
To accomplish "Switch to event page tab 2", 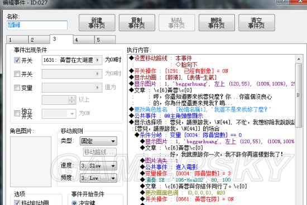I will [39, 40].
